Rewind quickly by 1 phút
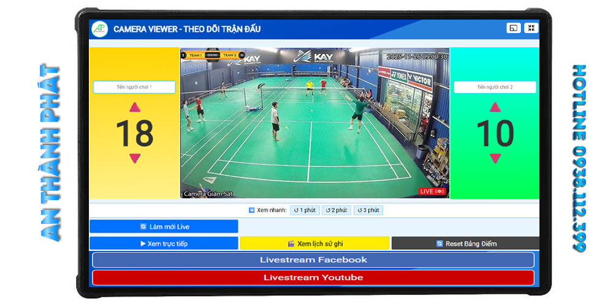This screenshot has height=306, width=613. coord(305,211)
